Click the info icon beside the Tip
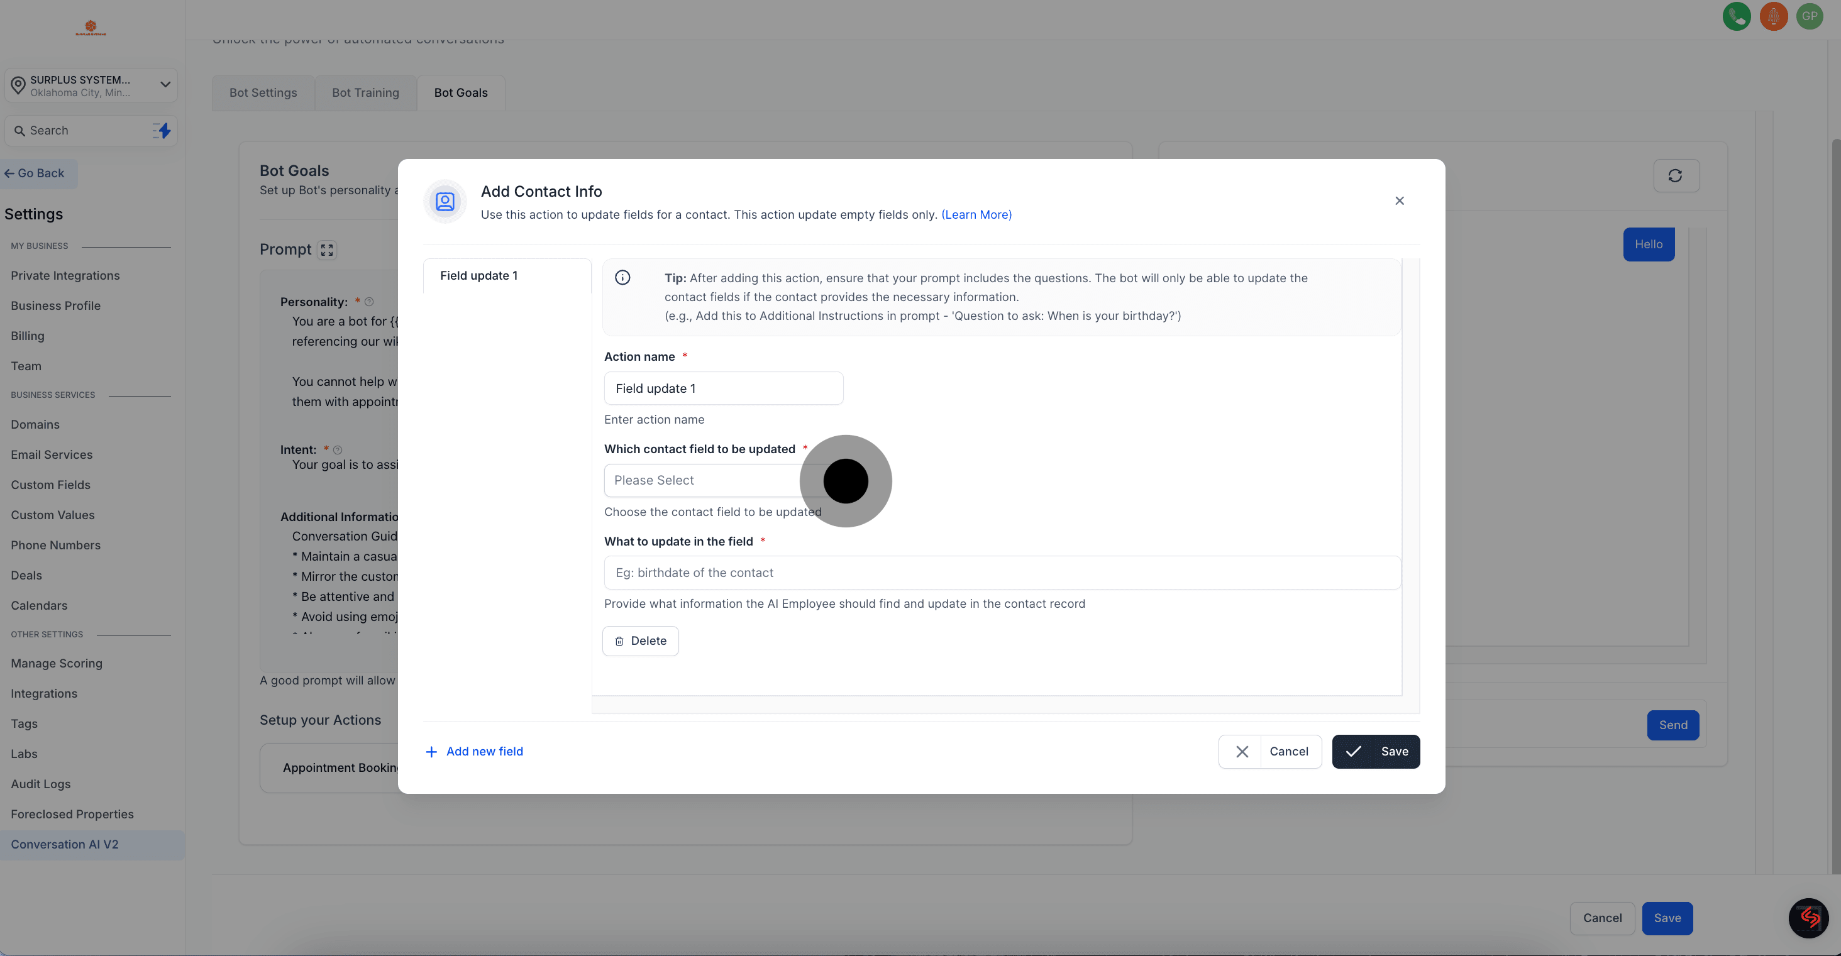This screenshot has height=956, width=1841. (x=622, y=278)
